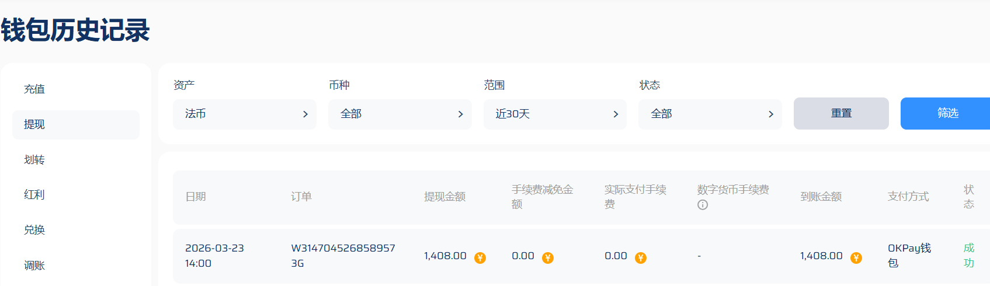The image size is (990, 286).
Task: Select 调账 in the sidebar
Action: tap(34, 266)
